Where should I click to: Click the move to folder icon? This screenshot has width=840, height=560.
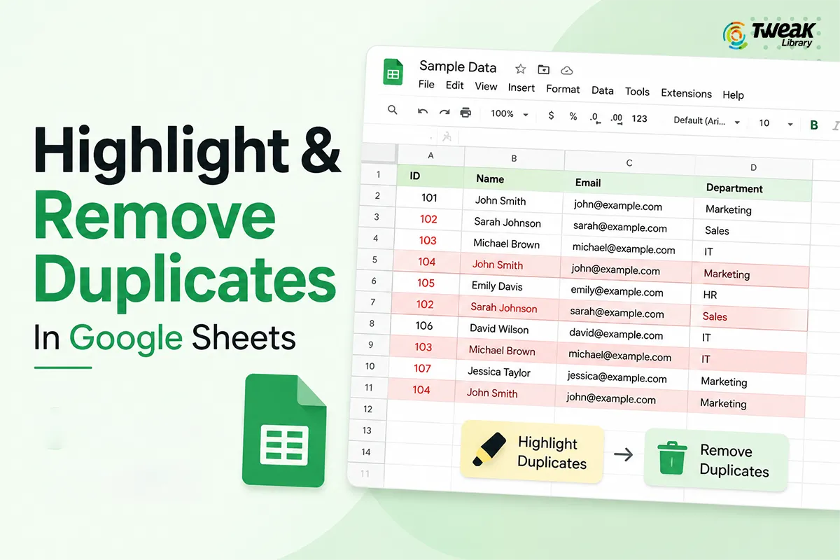[x=543, y=69]
